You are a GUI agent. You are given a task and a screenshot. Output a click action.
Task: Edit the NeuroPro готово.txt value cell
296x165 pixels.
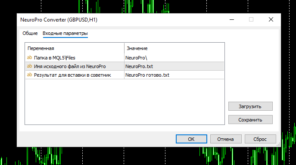point(174,75)
